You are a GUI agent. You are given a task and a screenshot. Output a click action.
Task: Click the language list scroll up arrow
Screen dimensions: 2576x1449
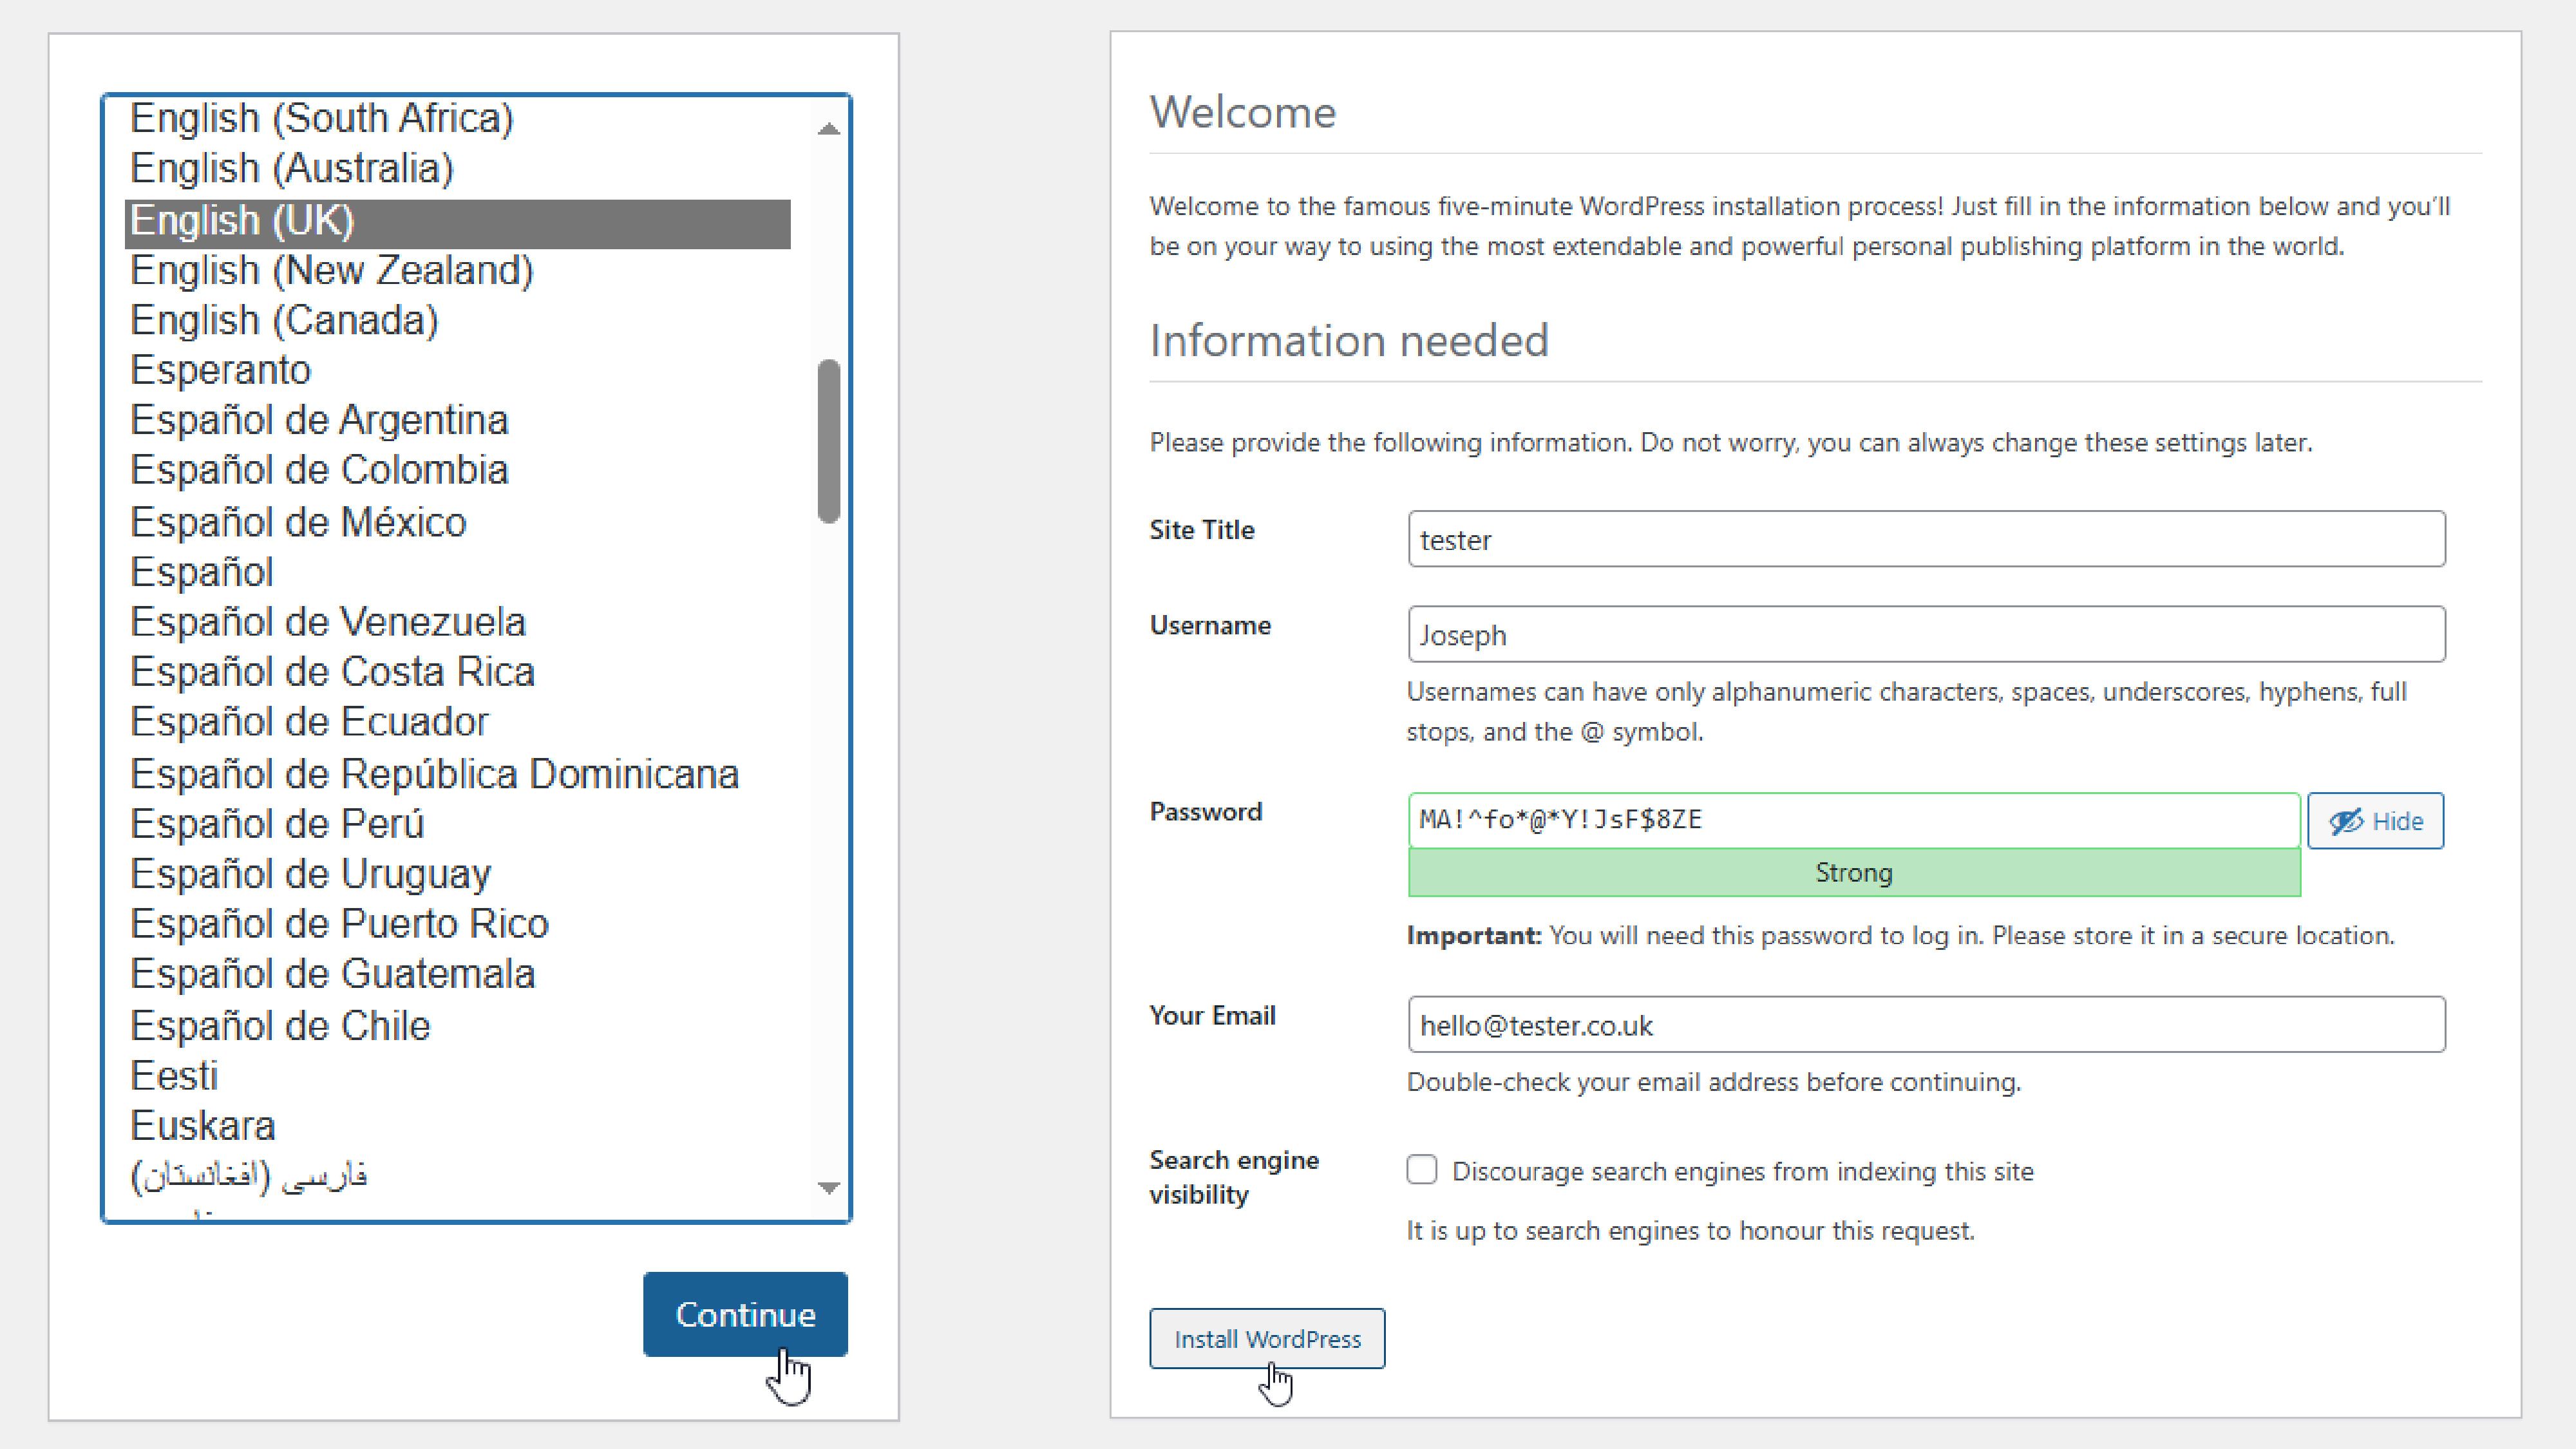pos(828,129)
